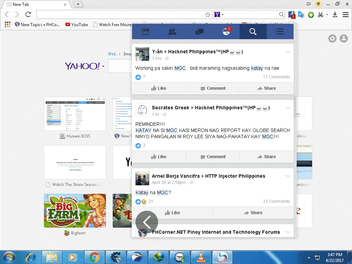Viewport: 352px width, 264px height.
Task: Expand options chevron on Ÿ-ån post
Action: [288, 52]
